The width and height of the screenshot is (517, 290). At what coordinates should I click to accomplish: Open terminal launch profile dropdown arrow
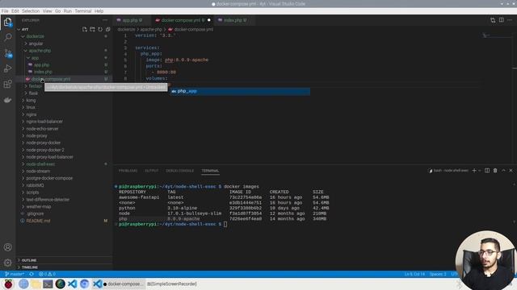coord(480,171)
